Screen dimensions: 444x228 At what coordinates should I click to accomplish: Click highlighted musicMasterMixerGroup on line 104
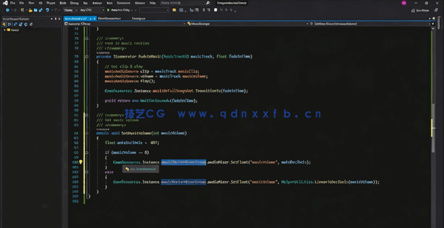(184, 182)
